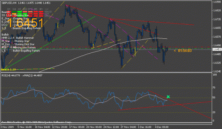Screen dimensions: 222x129
Task: Click the 1.6820 price axis label
Action: tap(217, 11)
